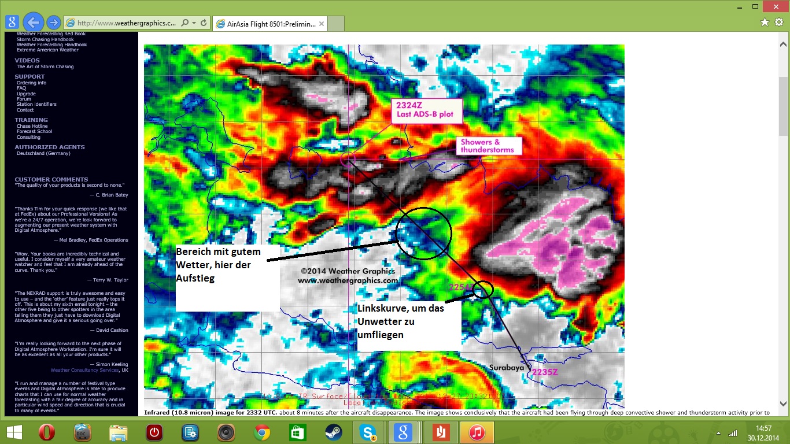
Task: Open Windows Store from the taskbar
Action: click(297, 432)
